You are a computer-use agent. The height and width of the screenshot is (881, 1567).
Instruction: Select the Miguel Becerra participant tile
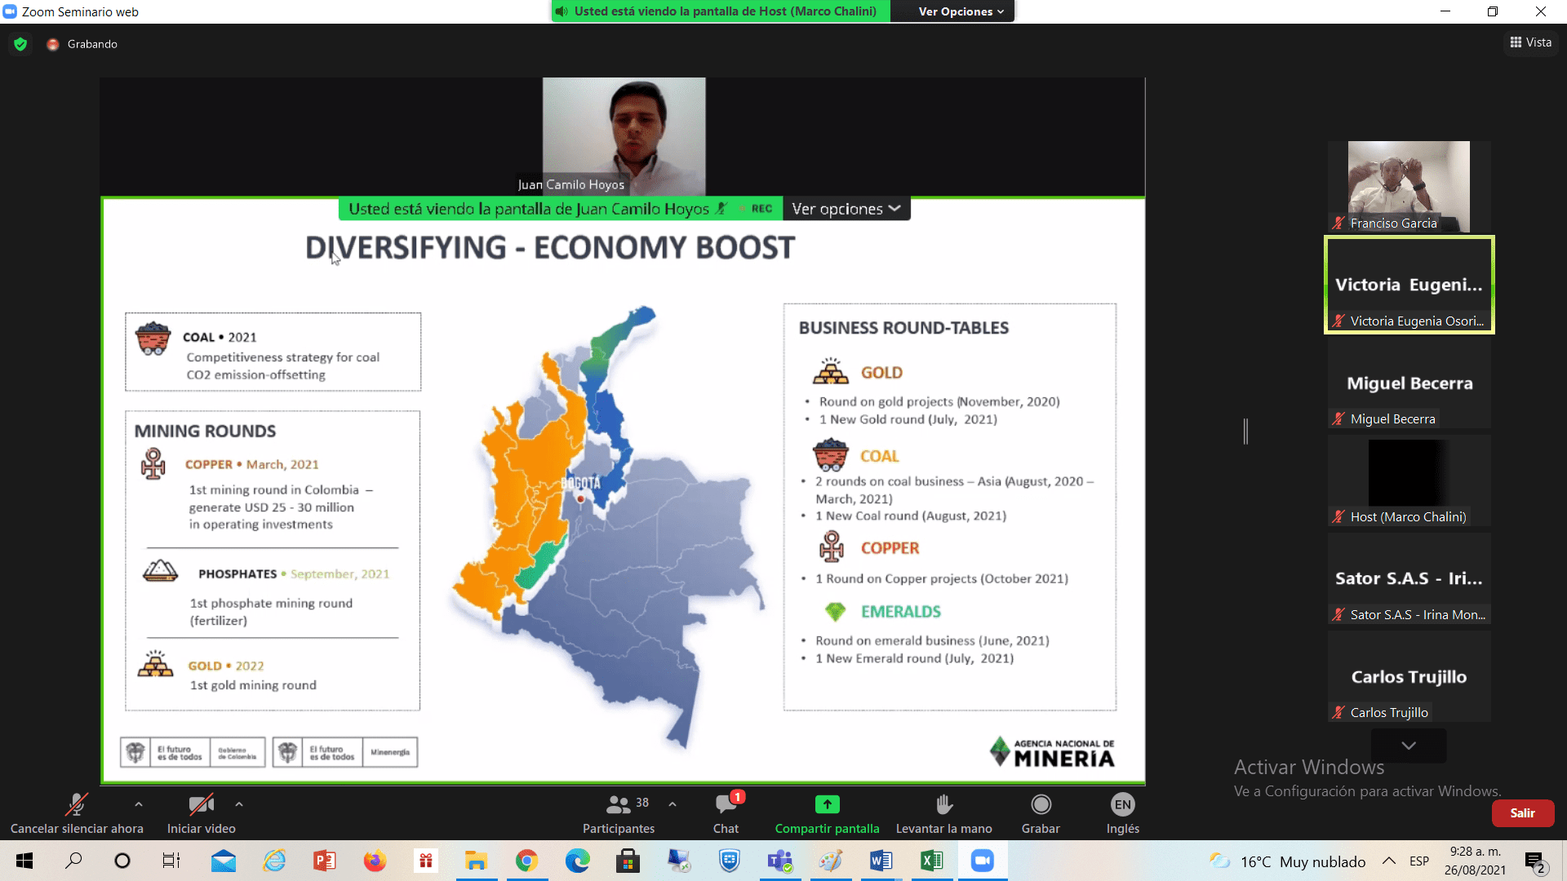click(1409, 383)
